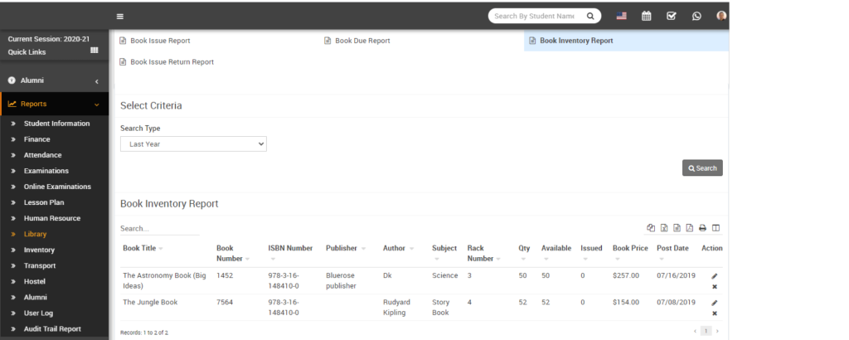Open the calendar icon in header
The height and width of the screenshot is (340, 849).
(647, 16)
